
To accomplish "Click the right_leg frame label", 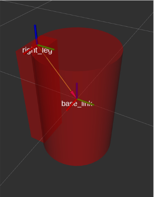I will click(x=37, y=50).
